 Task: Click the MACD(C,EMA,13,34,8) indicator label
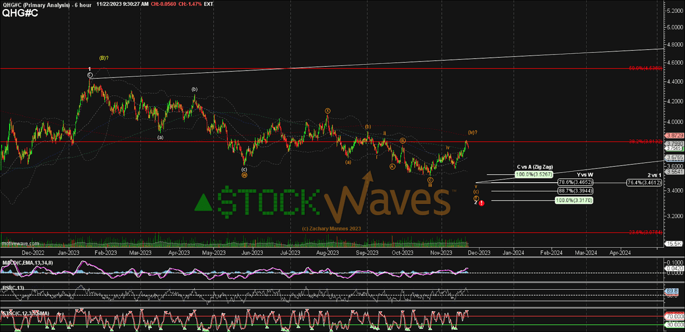click(27, 262)
